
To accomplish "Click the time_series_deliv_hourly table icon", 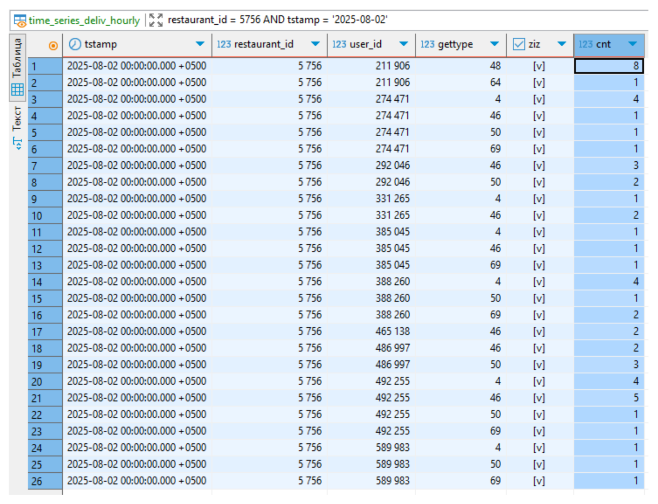I will (20, 20).
